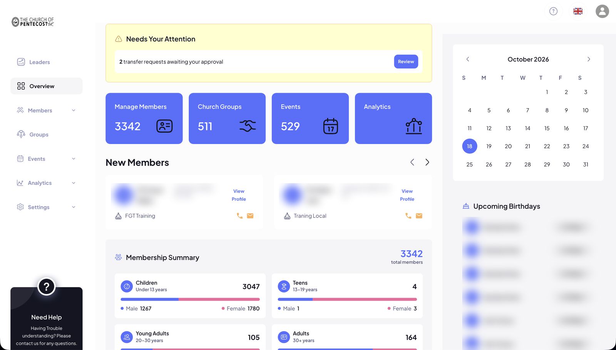The image size is (616, 350).
Task: View Profile of FGT Training member
Action: (239, 195)
